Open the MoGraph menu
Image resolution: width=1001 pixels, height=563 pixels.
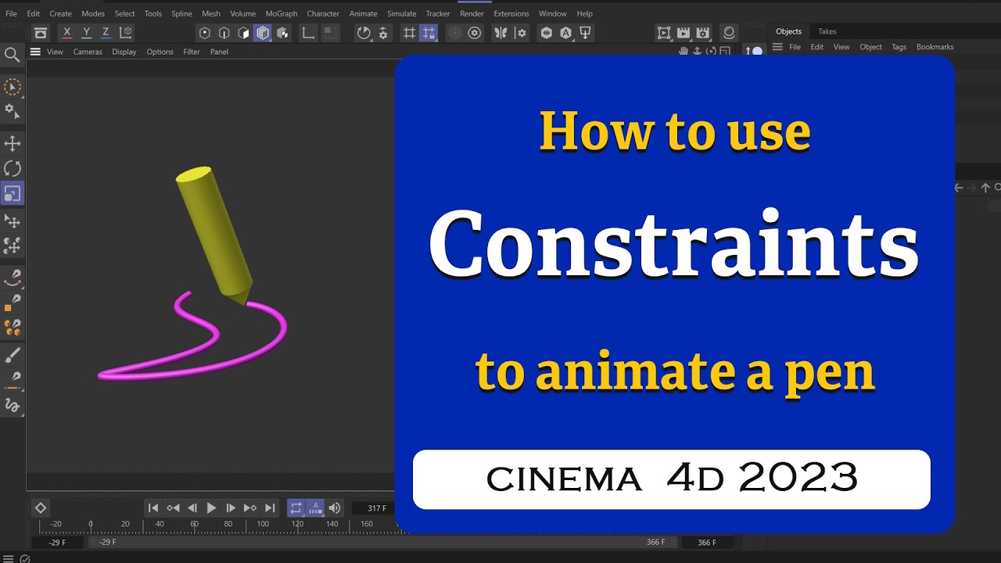282,13
